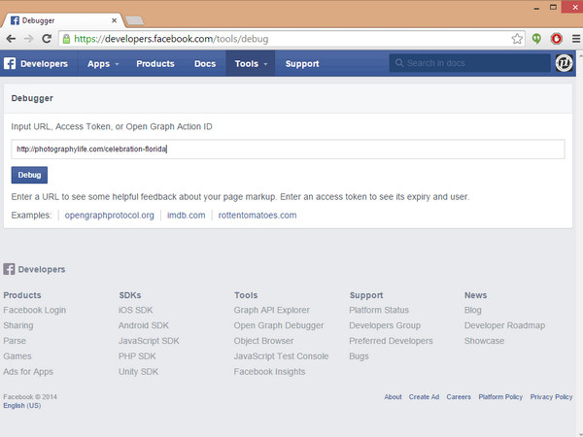Click the new tab button
This screenshot has height=437, width=583.
pyautogui.click(x=133, y=19)
